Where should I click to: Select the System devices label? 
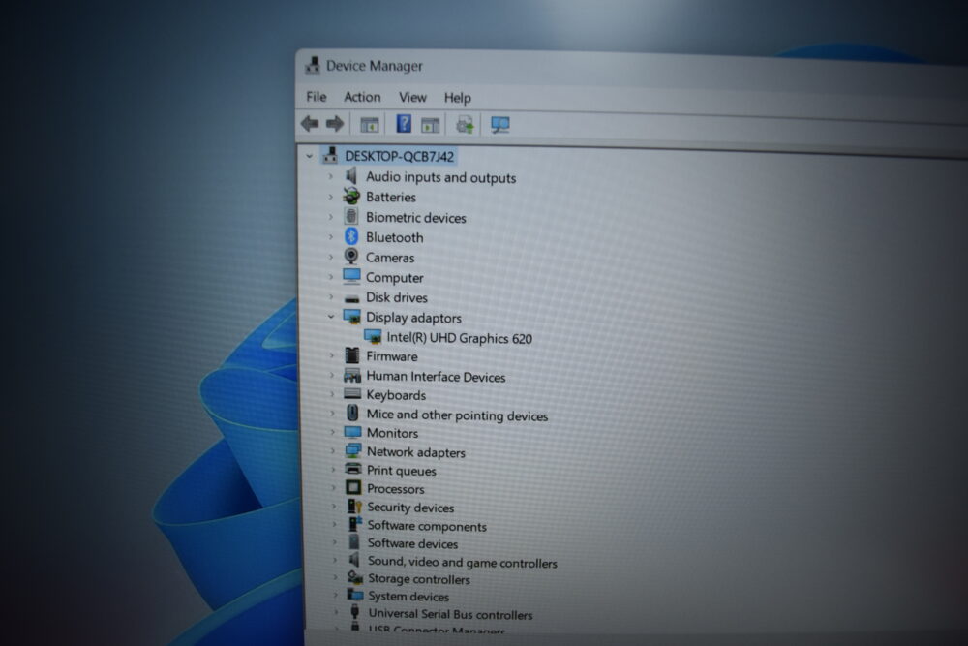click(408, 596)
